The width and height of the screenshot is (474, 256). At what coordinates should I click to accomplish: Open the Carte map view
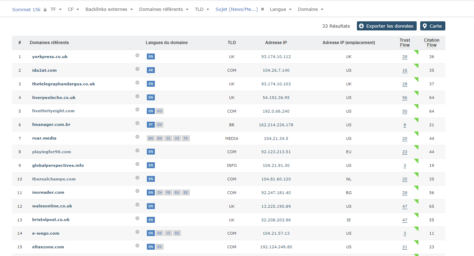click(x=432, y=26)
